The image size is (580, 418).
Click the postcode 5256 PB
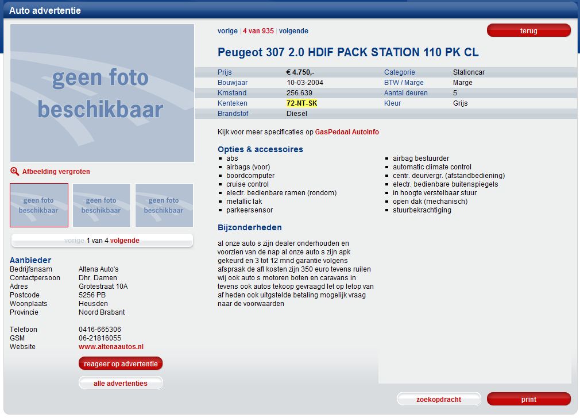(92, 295)
